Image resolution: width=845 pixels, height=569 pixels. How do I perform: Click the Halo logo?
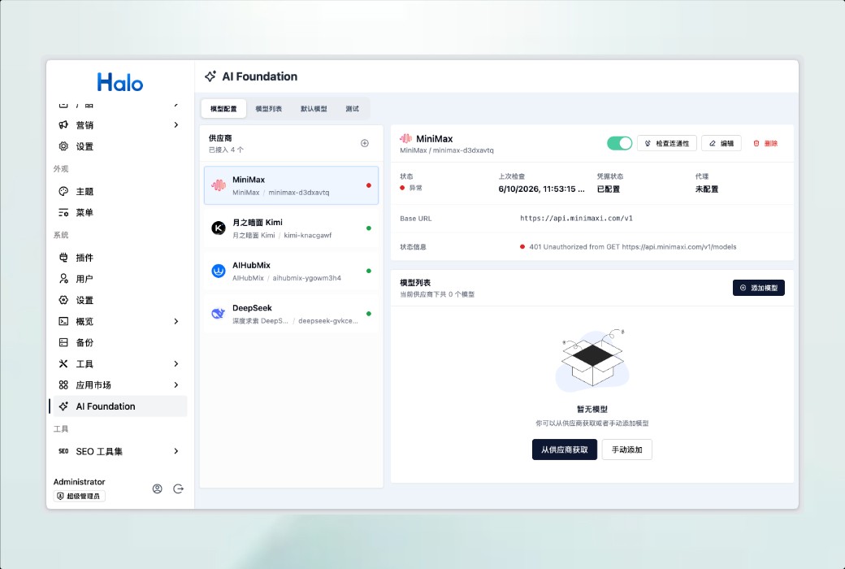click(x=119, y=83)
